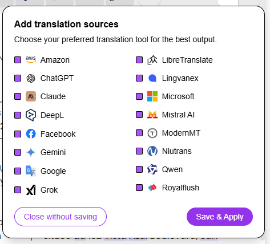This screenshot has width=270, height=244.
Task: Click the Save & Apply button
Action: (x=220, y=217)
